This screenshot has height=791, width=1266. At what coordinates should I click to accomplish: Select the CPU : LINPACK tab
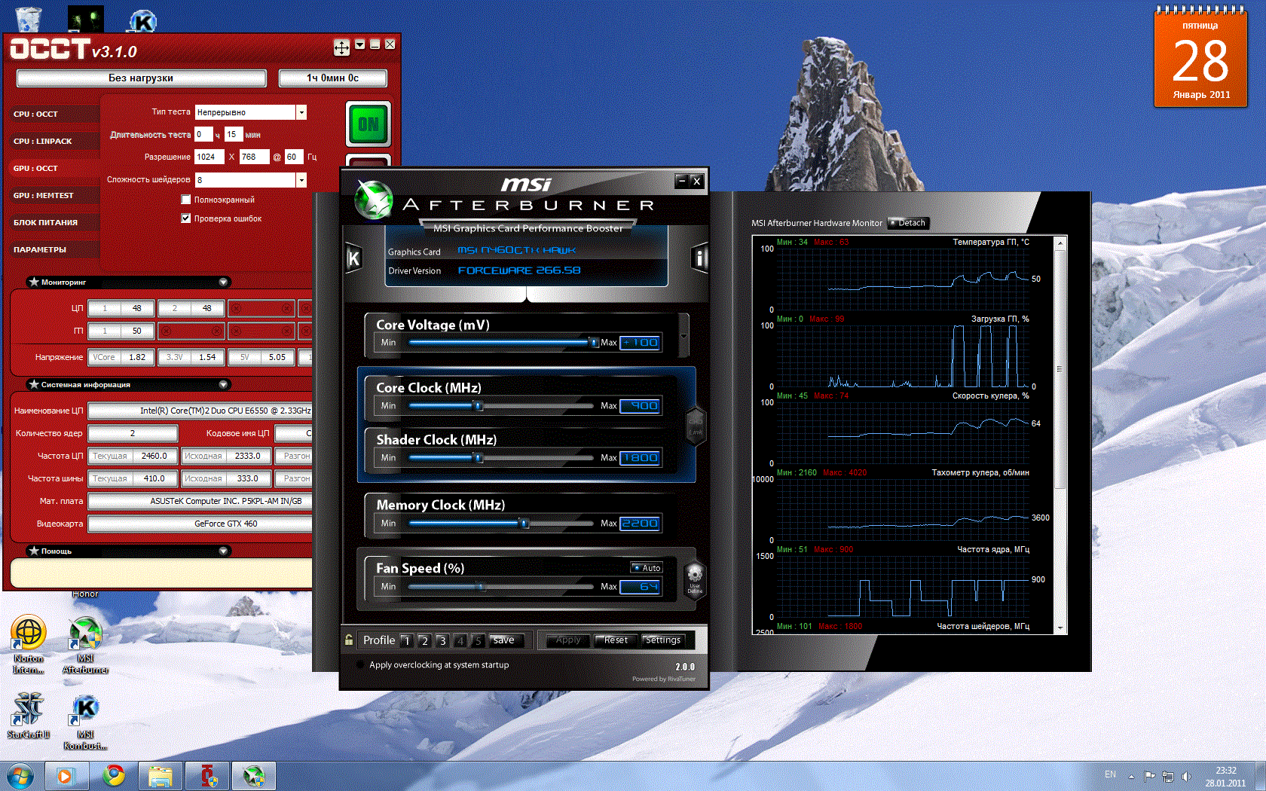click(54, 142)
